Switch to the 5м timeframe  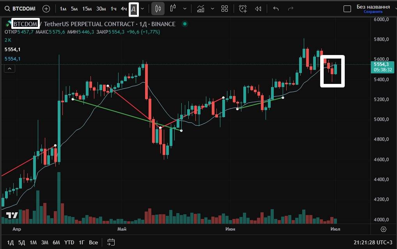[74, 9]
